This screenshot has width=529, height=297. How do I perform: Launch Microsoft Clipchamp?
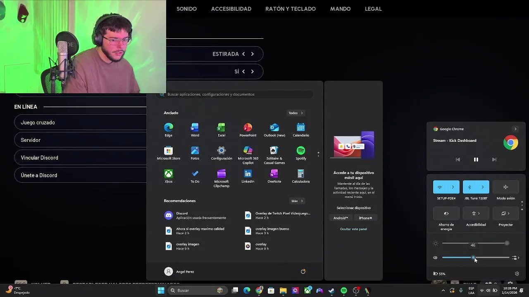222,178
